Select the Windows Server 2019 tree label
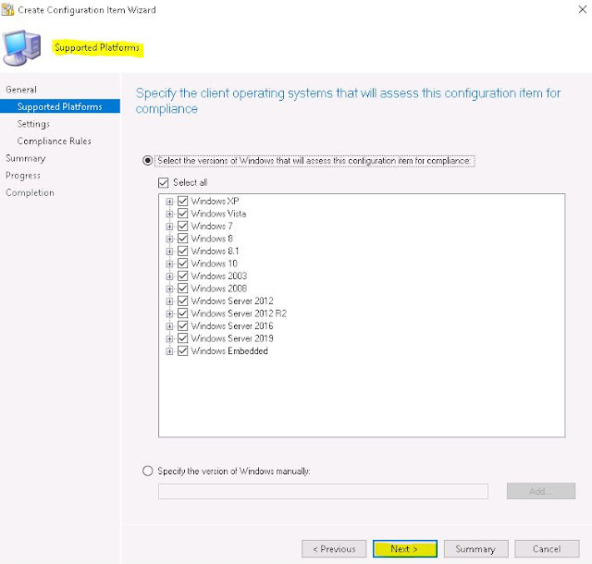 [232, 338]
